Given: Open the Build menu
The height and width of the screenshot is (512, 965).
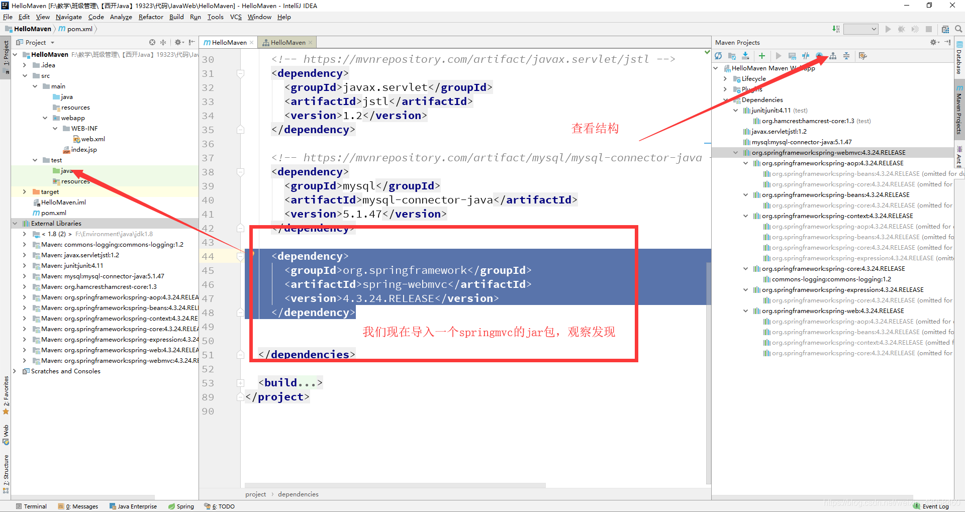Looking at the screenshot, I should point(176,17).
